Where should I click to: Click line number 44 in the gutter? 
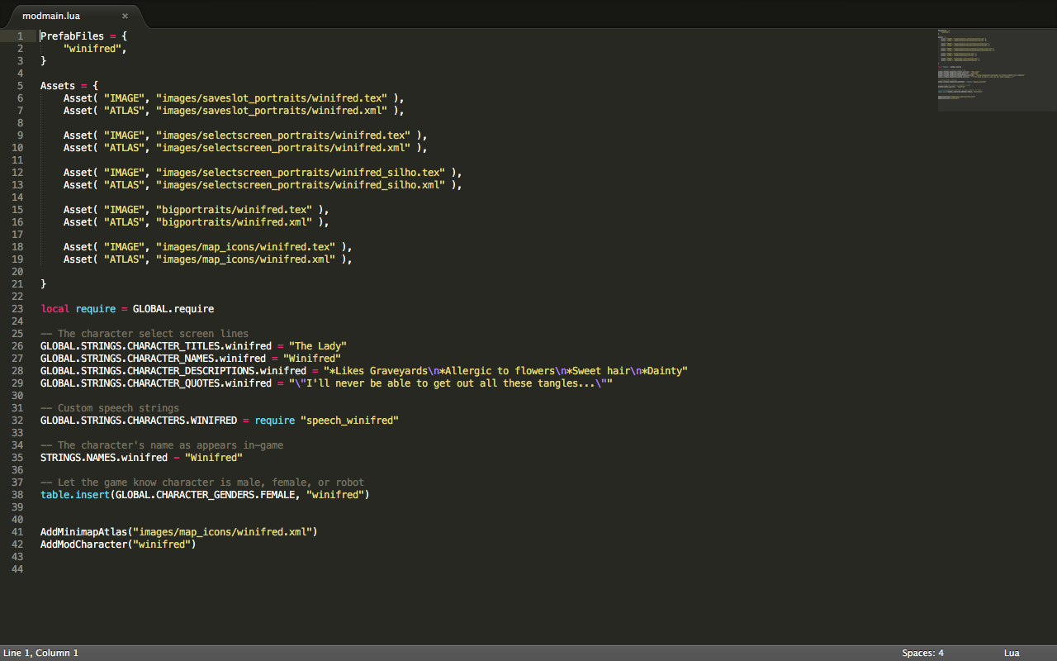(17, 569)
